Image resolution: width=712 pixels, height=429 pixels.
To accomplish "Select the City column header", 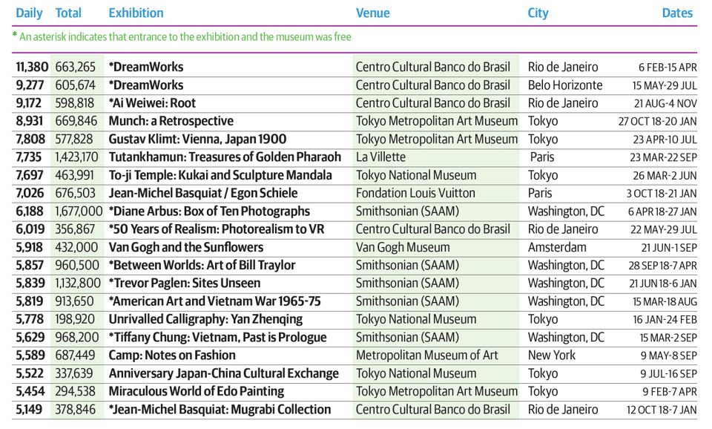I will (538, 13).
